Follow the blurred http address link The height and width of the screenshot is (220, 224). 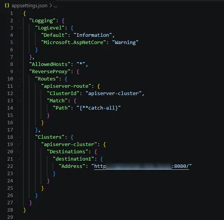pos(141,166)
